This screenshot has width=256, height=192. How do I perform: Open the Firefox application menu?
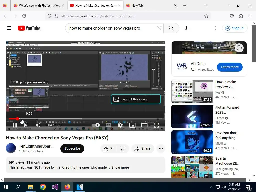click(250, 16)
